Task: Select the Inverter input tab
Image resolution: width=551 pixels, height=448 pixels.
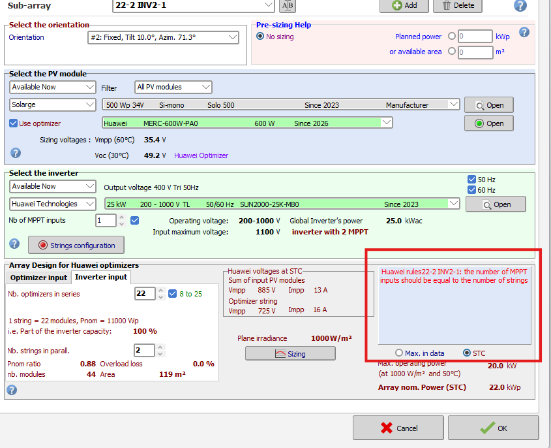Action: (100, 278)
